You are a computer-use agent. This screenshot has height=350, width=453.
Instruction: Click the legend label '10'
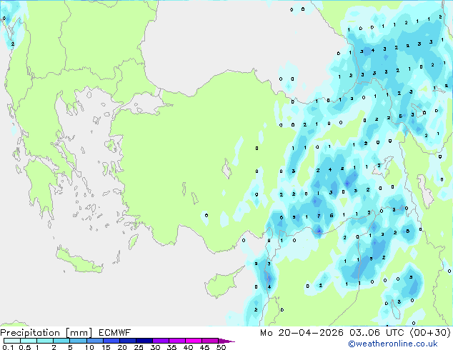click(x=89, y=347)
